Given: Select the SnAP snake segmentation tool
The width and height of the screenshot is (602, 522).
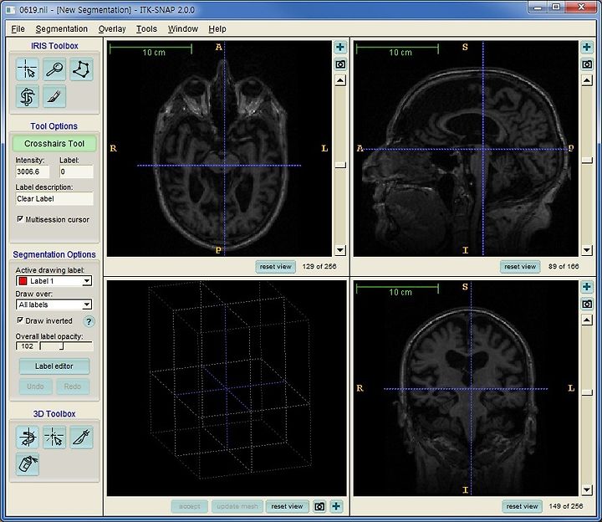Looking at the screenshot, I should [x=28, y=96].
